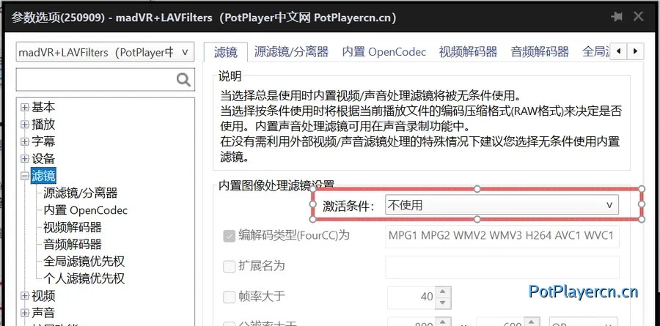Click the search magnifier icon

[x=183, y=79]
